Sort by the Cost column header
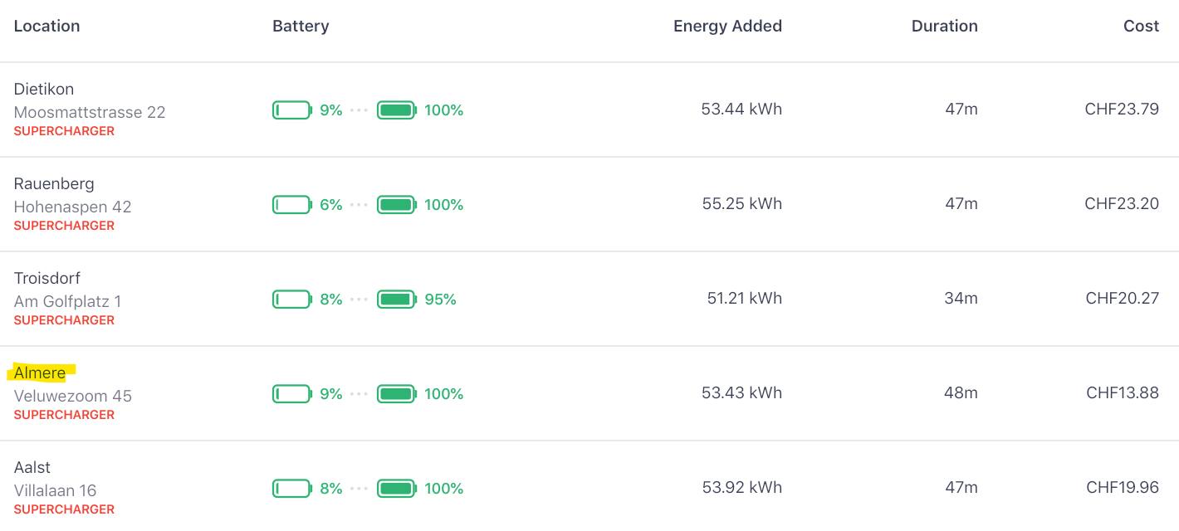 1141,27
